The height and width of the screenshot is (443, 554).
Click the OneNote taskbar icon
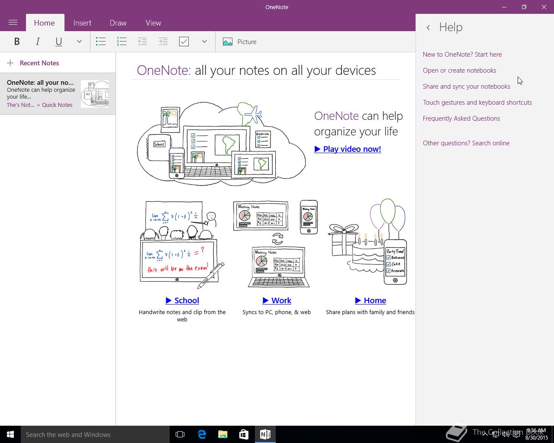point(265,434)
